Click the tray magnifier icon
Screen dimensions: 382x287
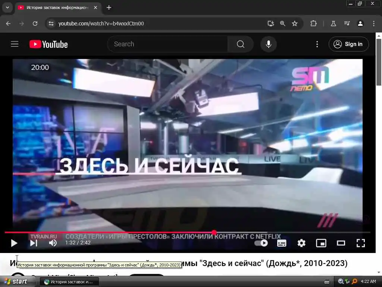coord(341,282)
